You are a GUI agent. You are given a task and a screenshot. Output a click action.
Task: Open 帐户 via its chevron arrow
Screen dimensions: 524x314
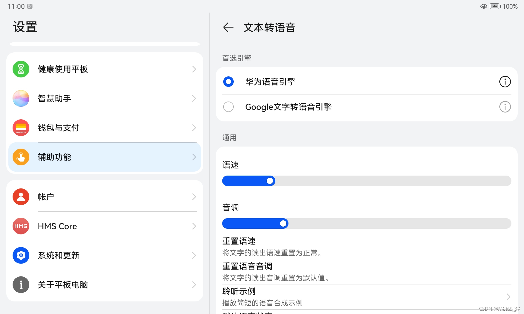pyautogui.click(x=194, y=197)
